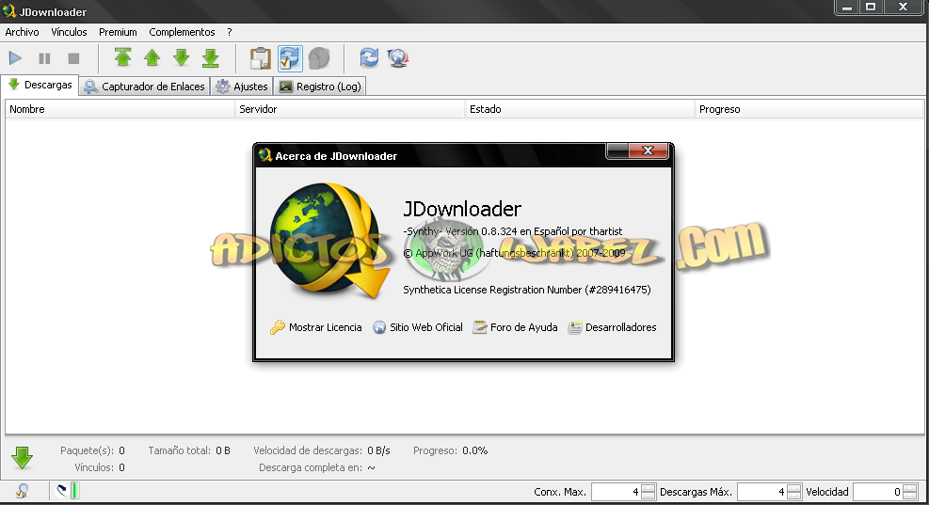Click the icon beside Desarrolladores
Screen dimensions: 929x505
click(x=575, y=327)
